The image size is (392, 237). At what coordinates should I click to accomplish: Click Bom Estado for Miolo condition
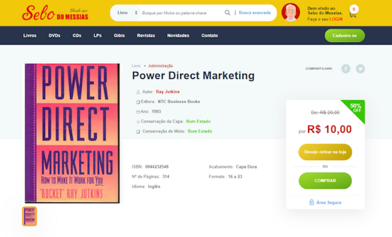[200, 131]
